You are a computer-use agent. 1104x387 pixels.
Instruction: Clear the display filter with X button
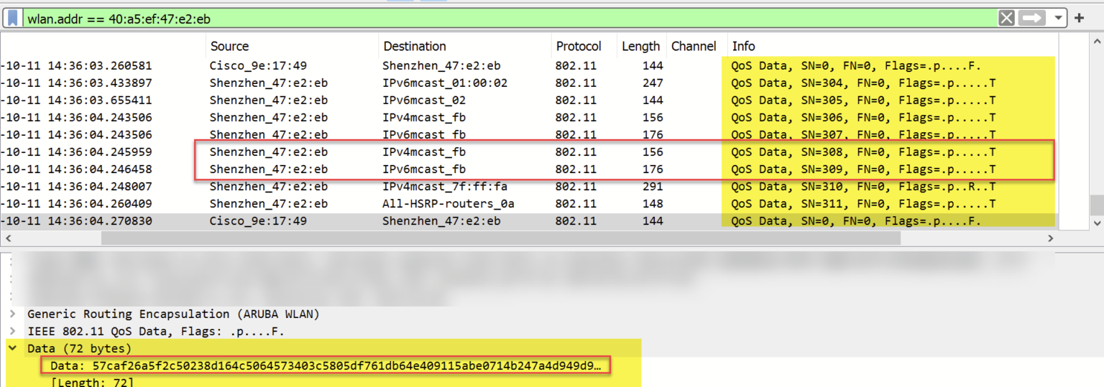tap(1007, 18)
